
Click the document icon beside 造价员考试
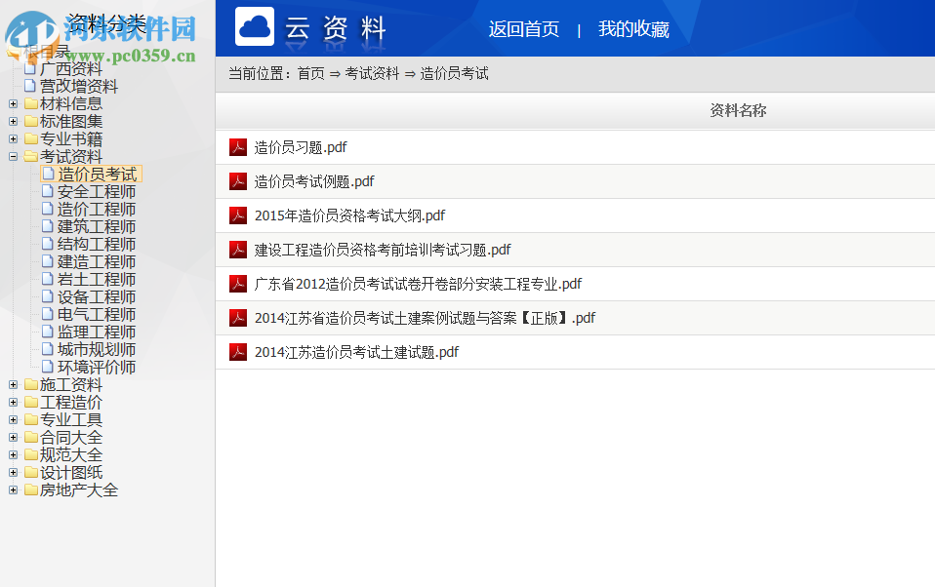[47, 174]
